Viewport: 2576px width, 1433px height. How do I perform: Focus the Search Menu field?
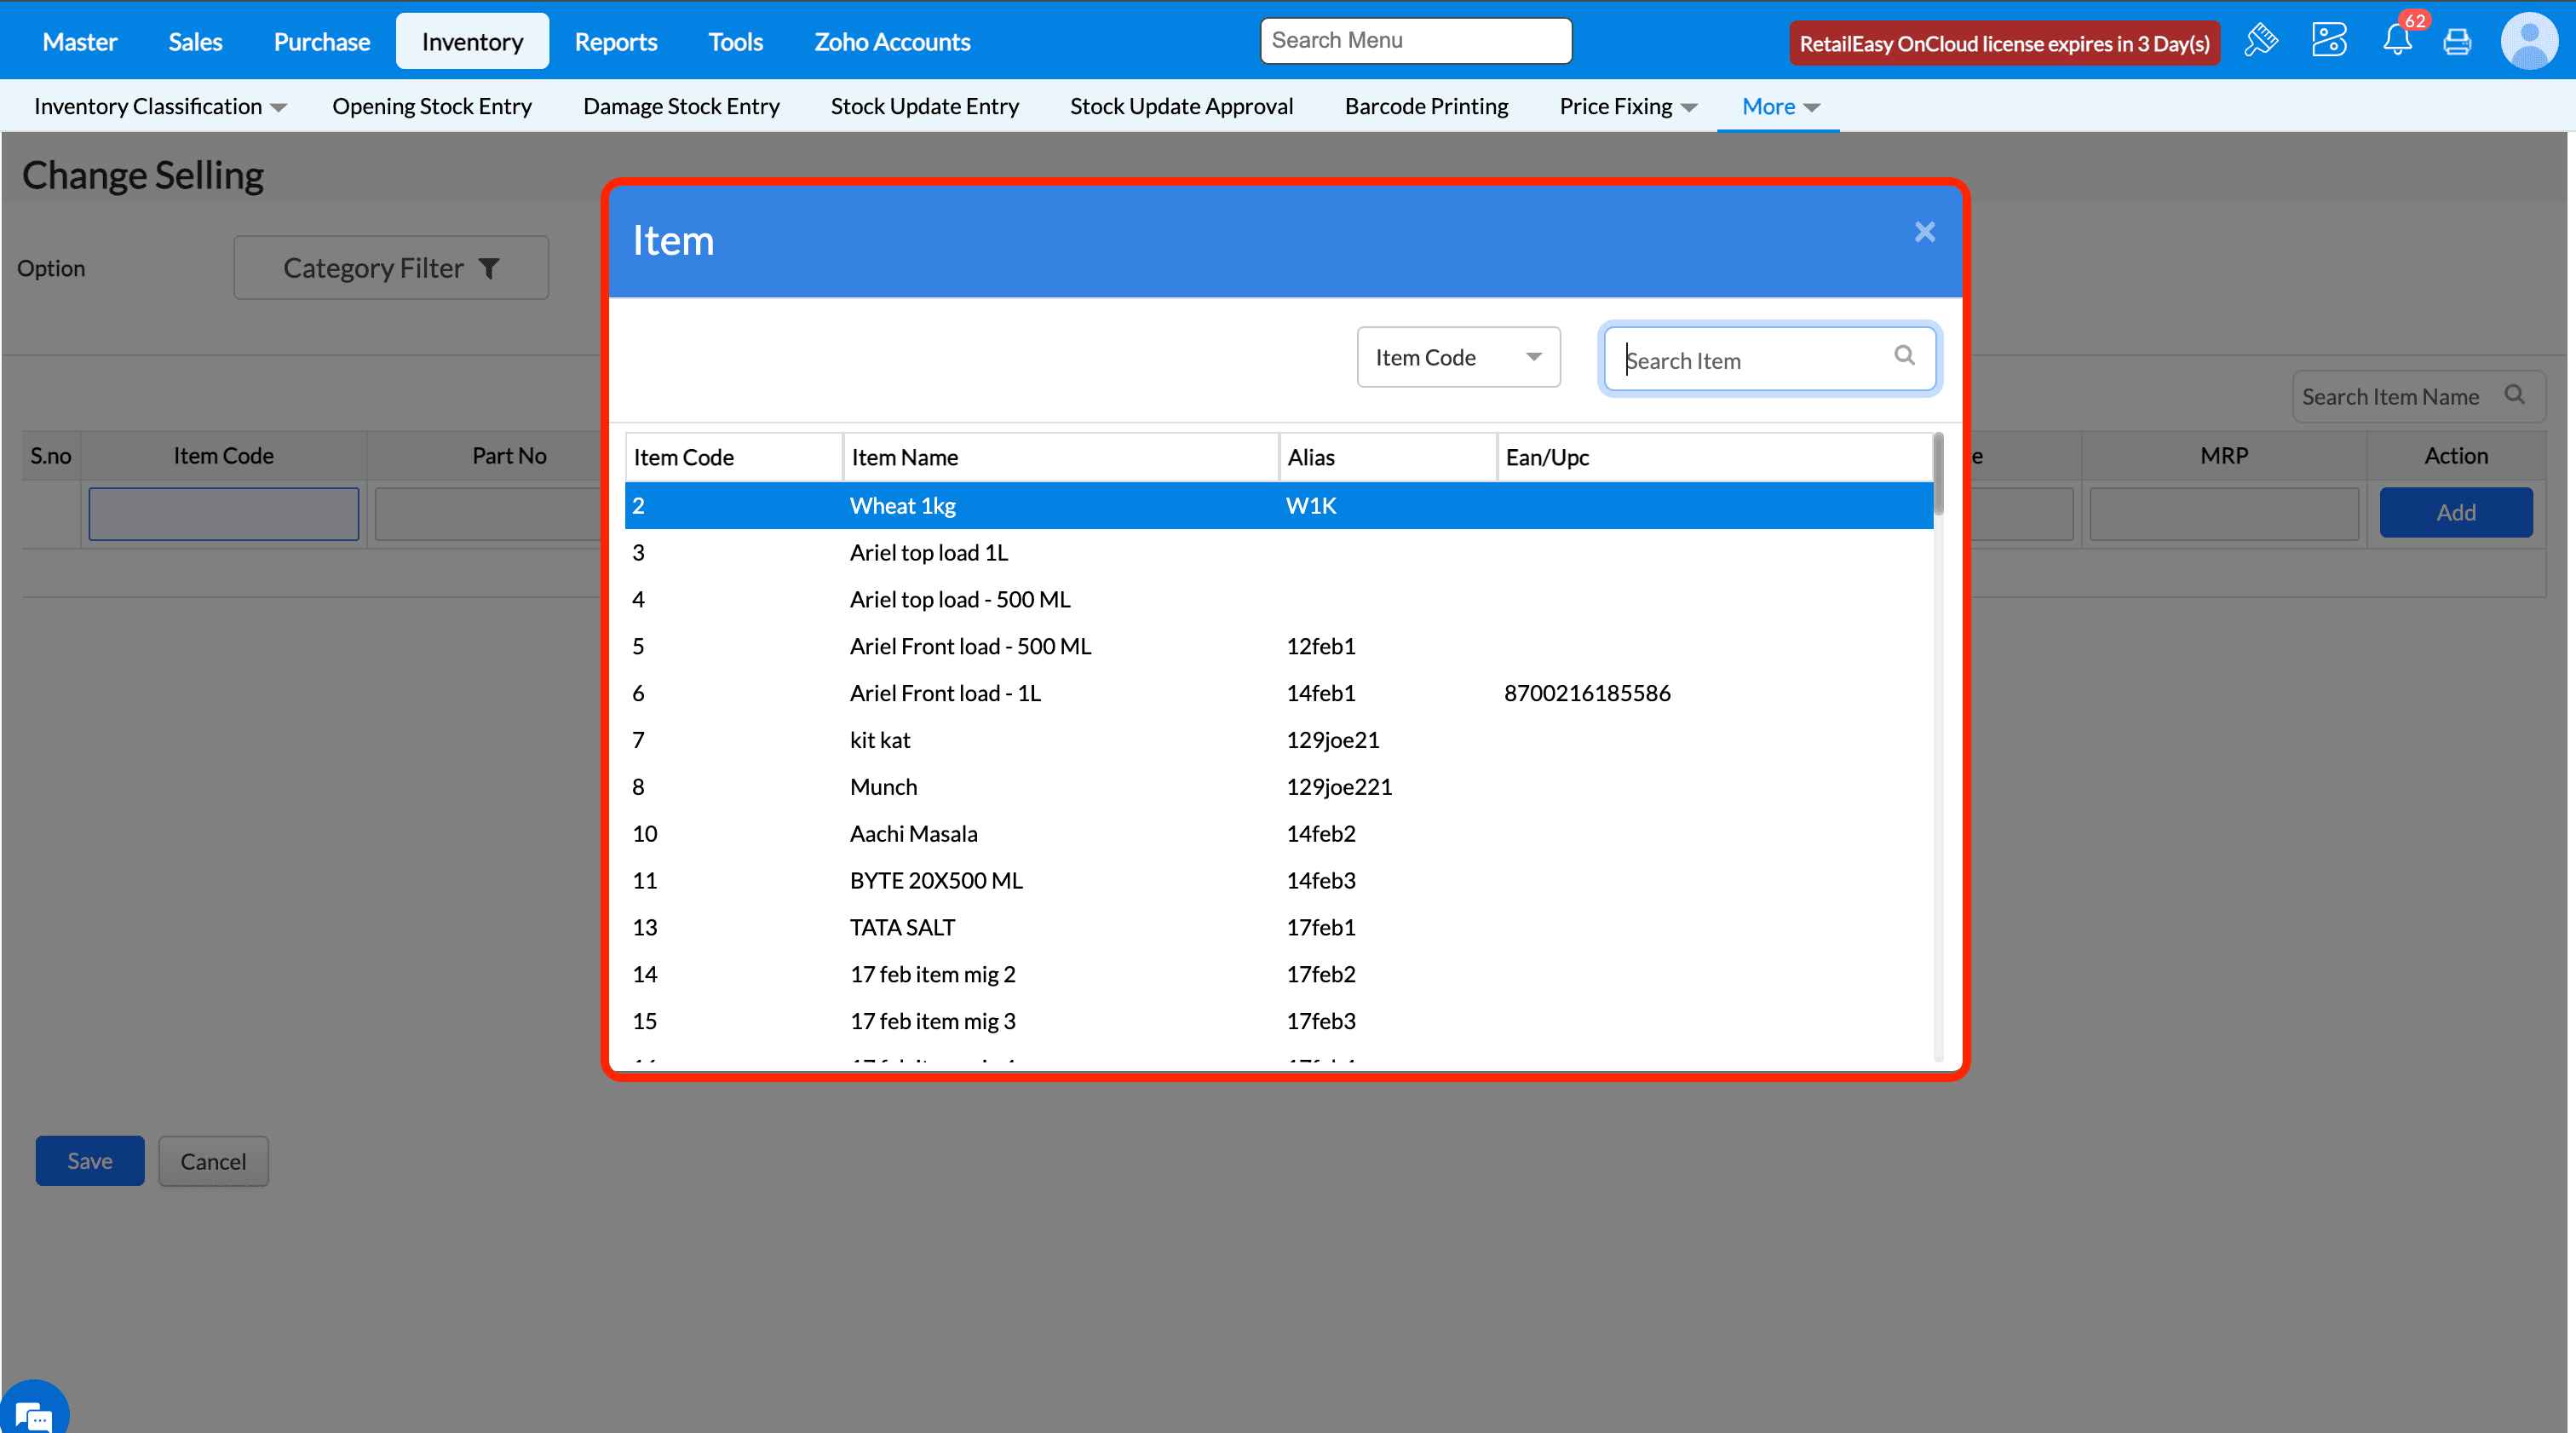[1415, 40]
